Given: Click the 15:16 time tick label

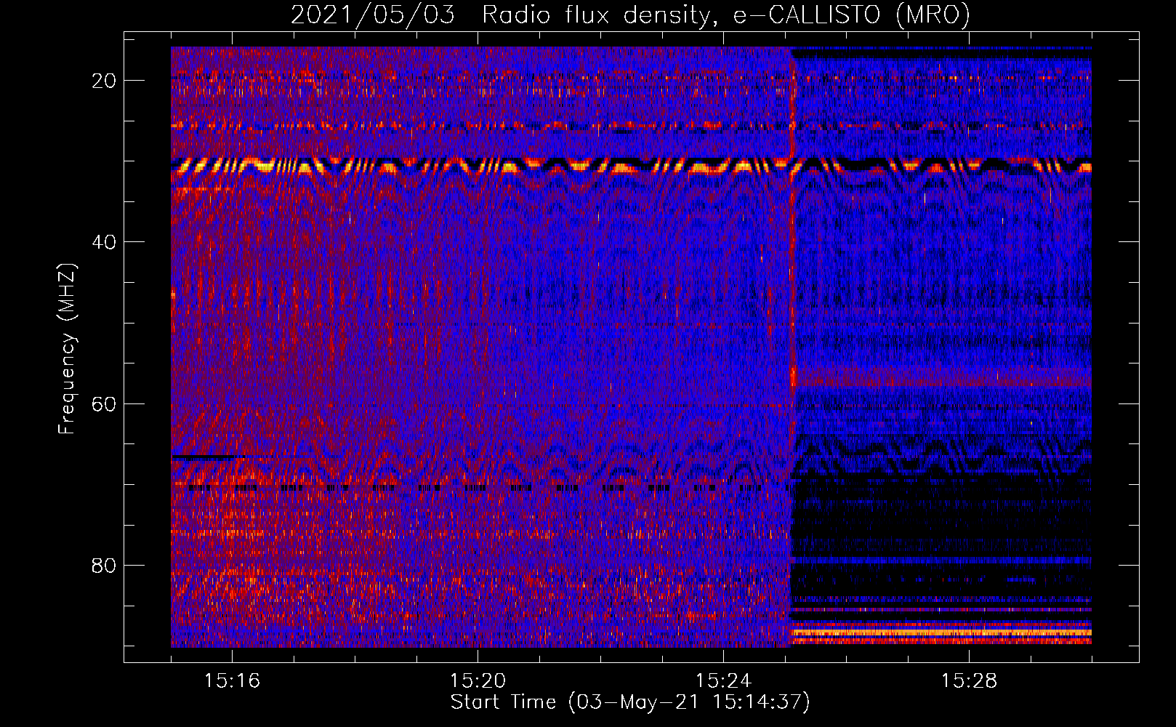Looking at the screenshot, I should click(232, 681).
